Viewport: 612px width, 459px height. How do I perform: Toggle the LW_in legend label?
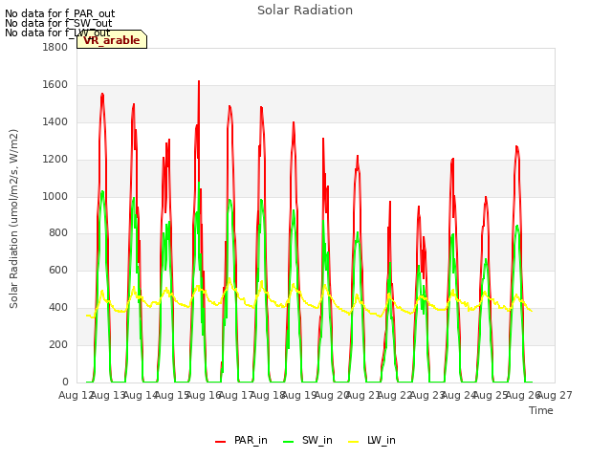click(381, 440)
